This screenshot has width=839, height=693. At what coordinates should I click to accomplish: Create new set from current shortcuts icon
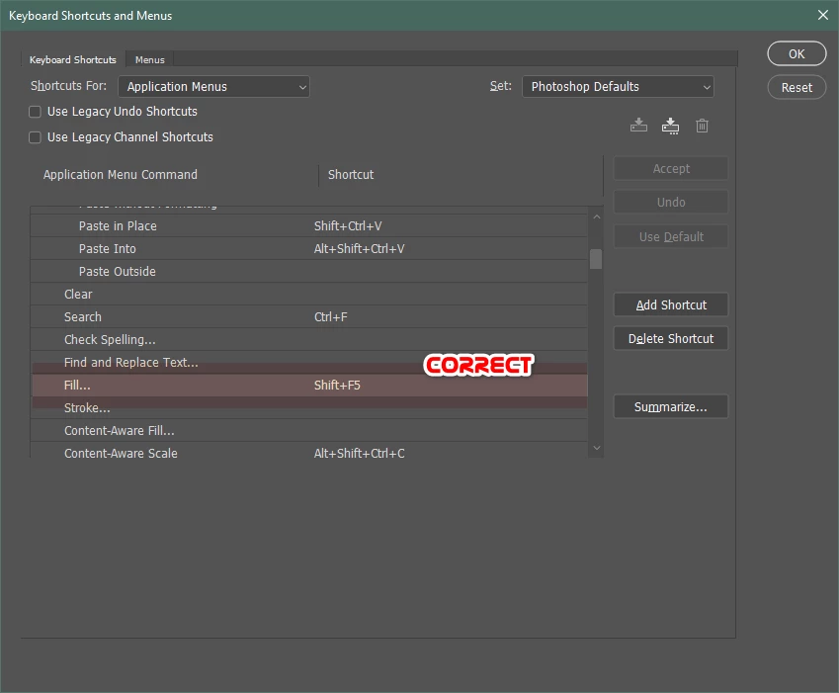(x=670, y=126)
